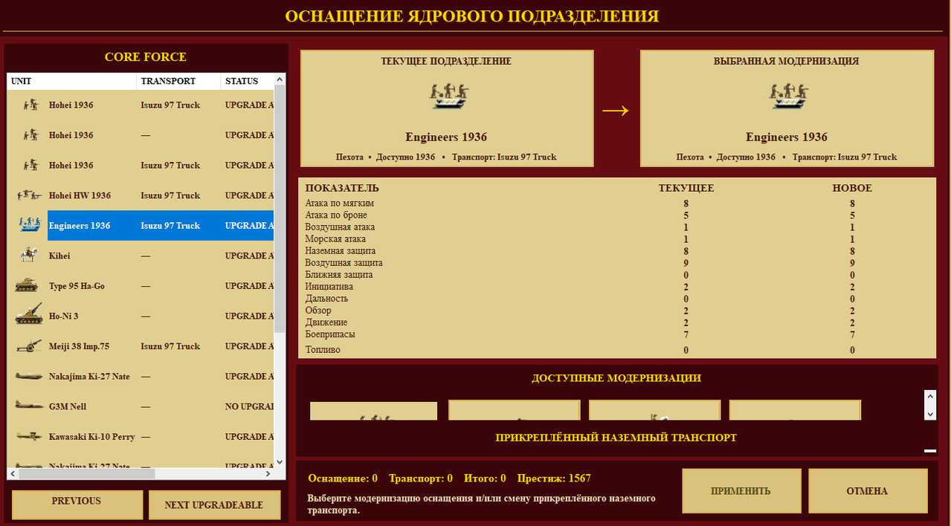Click Isuzu 97 Truck in the Engineers 1936 row
This screenshot has height=526, width=951.
point(170,225)
